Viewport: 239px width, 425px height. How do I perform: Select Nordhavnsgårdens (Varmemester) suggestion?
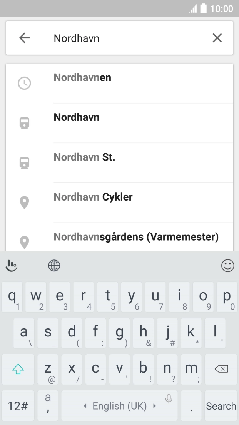point(136,237)
